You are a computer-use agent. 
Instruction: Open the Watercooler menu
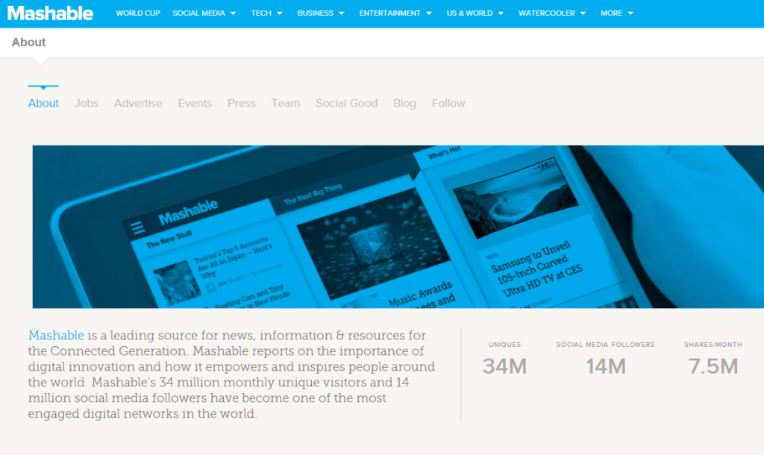547,13
